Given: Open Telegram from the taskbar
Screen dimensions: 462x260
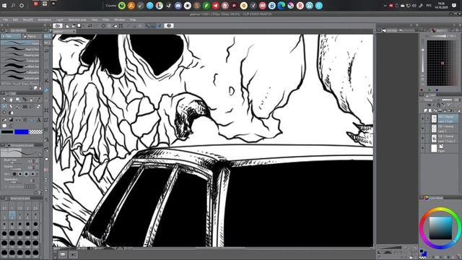Looking at the screenshot, I should coord(216,6).
